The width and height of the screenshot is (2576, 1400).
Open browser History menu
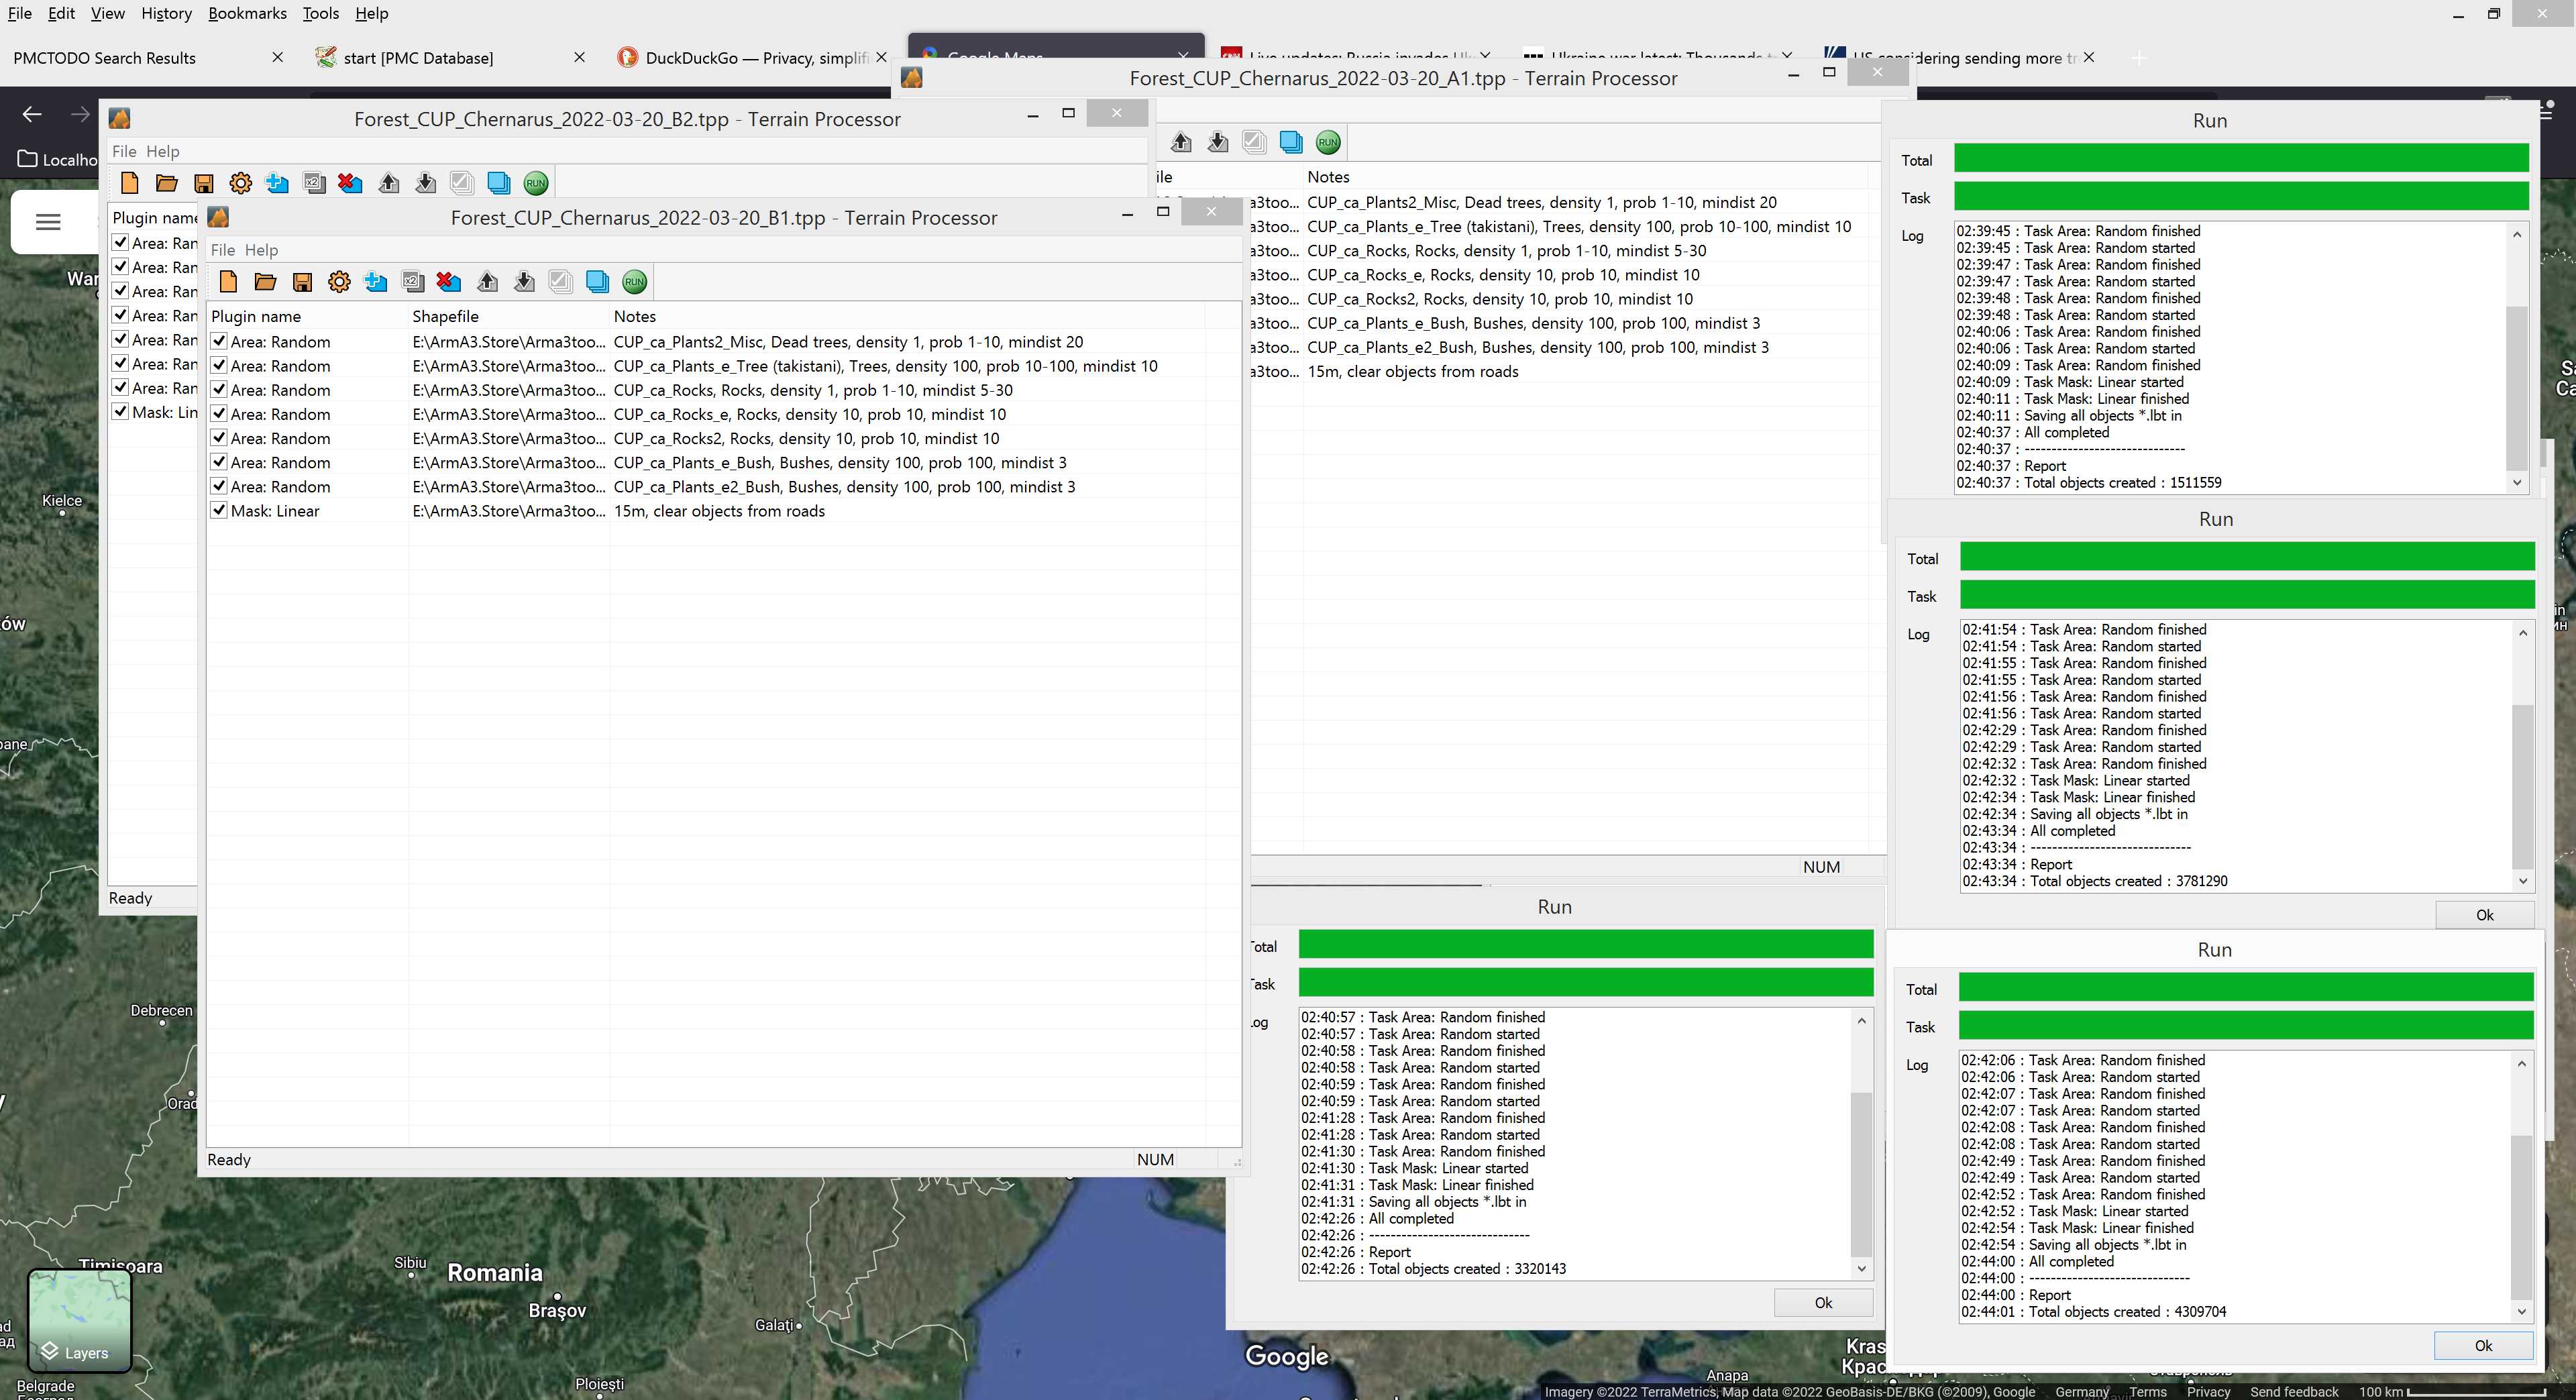pos(166,13)
